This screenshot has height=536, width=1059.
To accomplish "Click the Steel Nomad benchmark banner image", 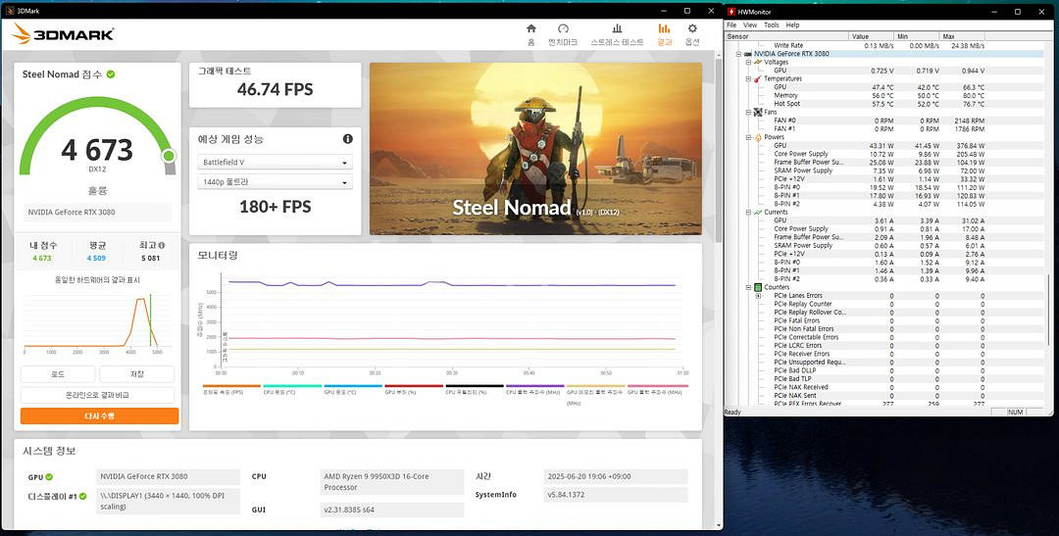I will pyautogui.click(x=535, y=149).
